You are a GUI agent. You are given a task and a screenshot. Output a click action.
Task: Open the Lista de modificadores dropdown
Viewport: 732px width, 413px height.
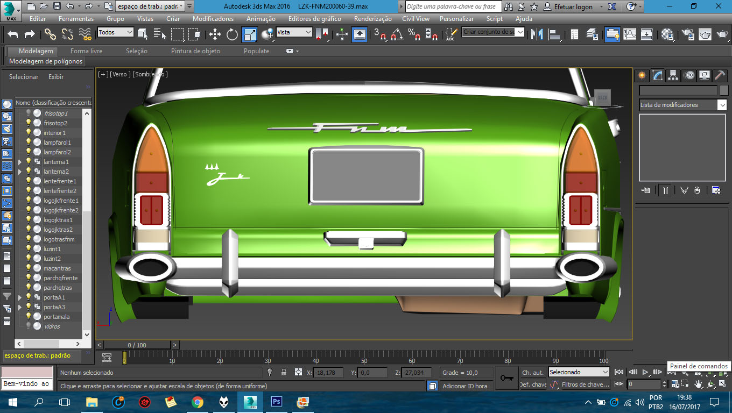coord(683,105)
